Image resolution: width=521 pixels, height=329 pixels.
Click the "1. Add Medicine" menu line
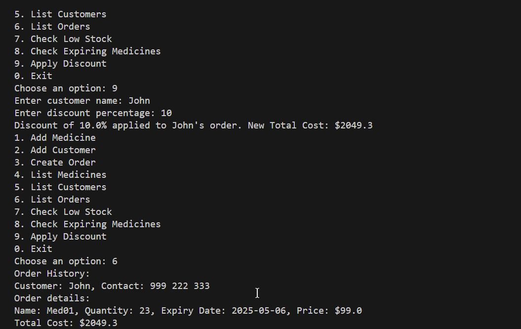click(x=55, y=138)
